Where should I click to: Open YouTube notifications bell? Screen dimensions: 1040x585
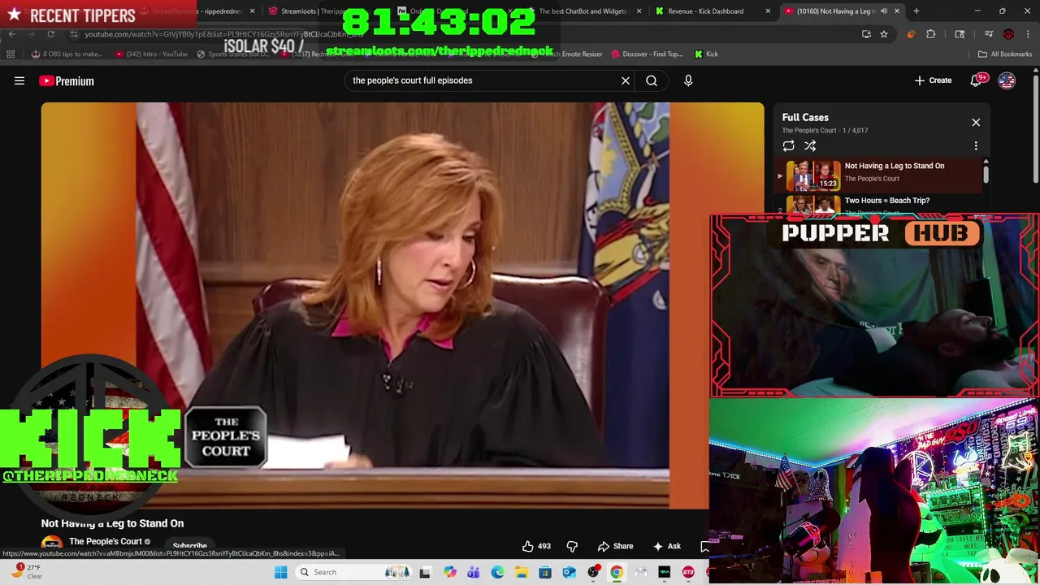click(x=977, y=80)
